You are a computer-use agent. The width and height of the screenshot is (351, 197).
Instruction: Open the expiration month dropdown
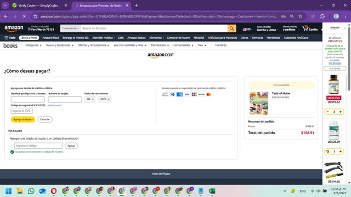pyautogui.click(x=90, y=99)
